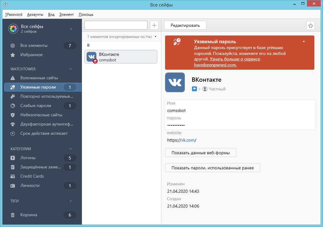Click the hidden password dots field

tap(176, 125)
